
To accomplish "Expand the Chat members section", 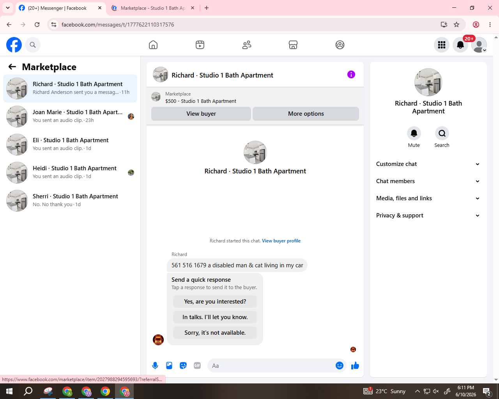I will click(x=428, y=181).
